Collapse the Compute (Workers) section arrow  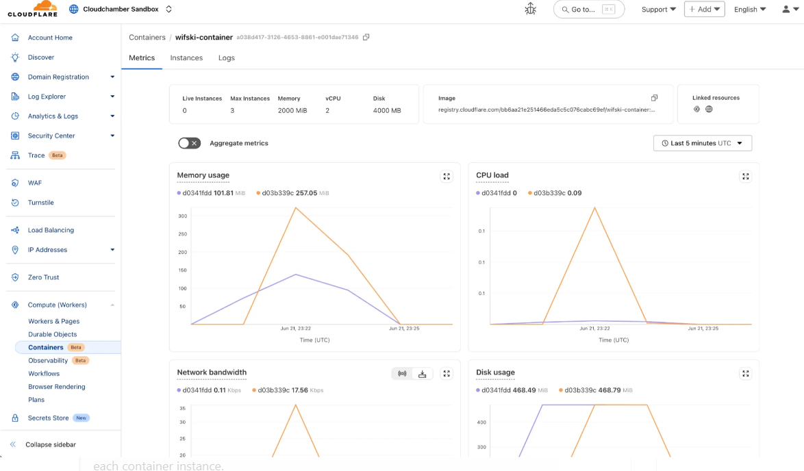pos(112,305)
